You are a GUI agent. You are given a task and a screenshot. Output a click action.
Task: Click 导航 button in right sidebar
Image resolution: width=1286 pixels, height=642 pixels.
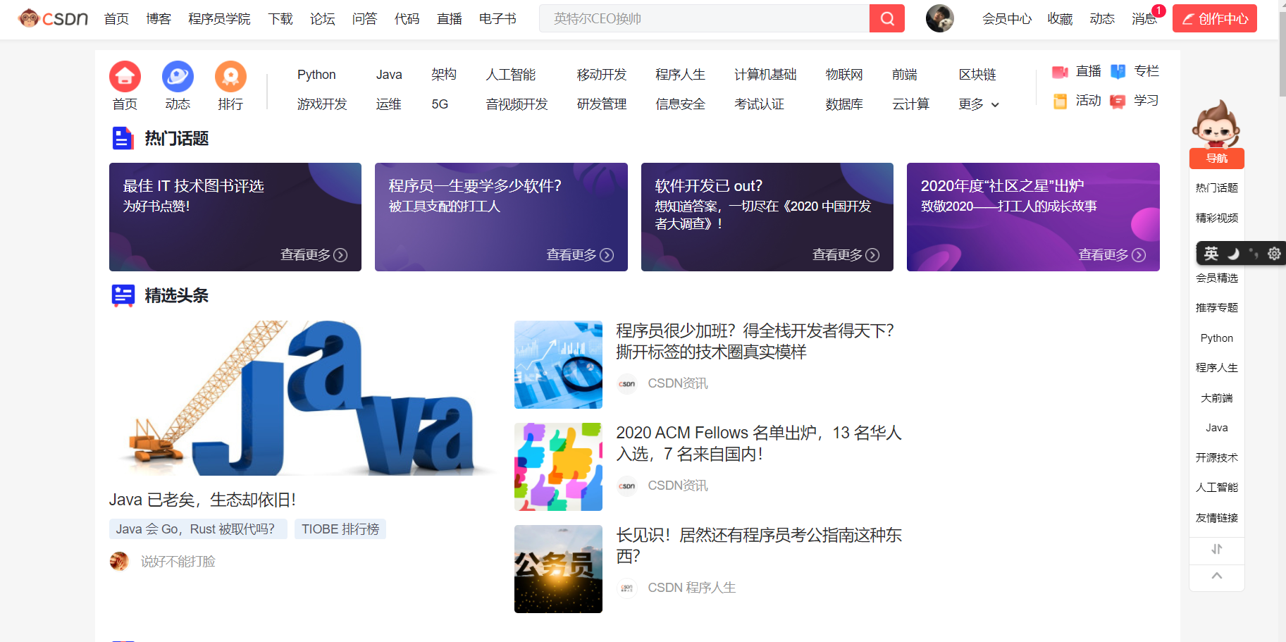(1216, 159)
